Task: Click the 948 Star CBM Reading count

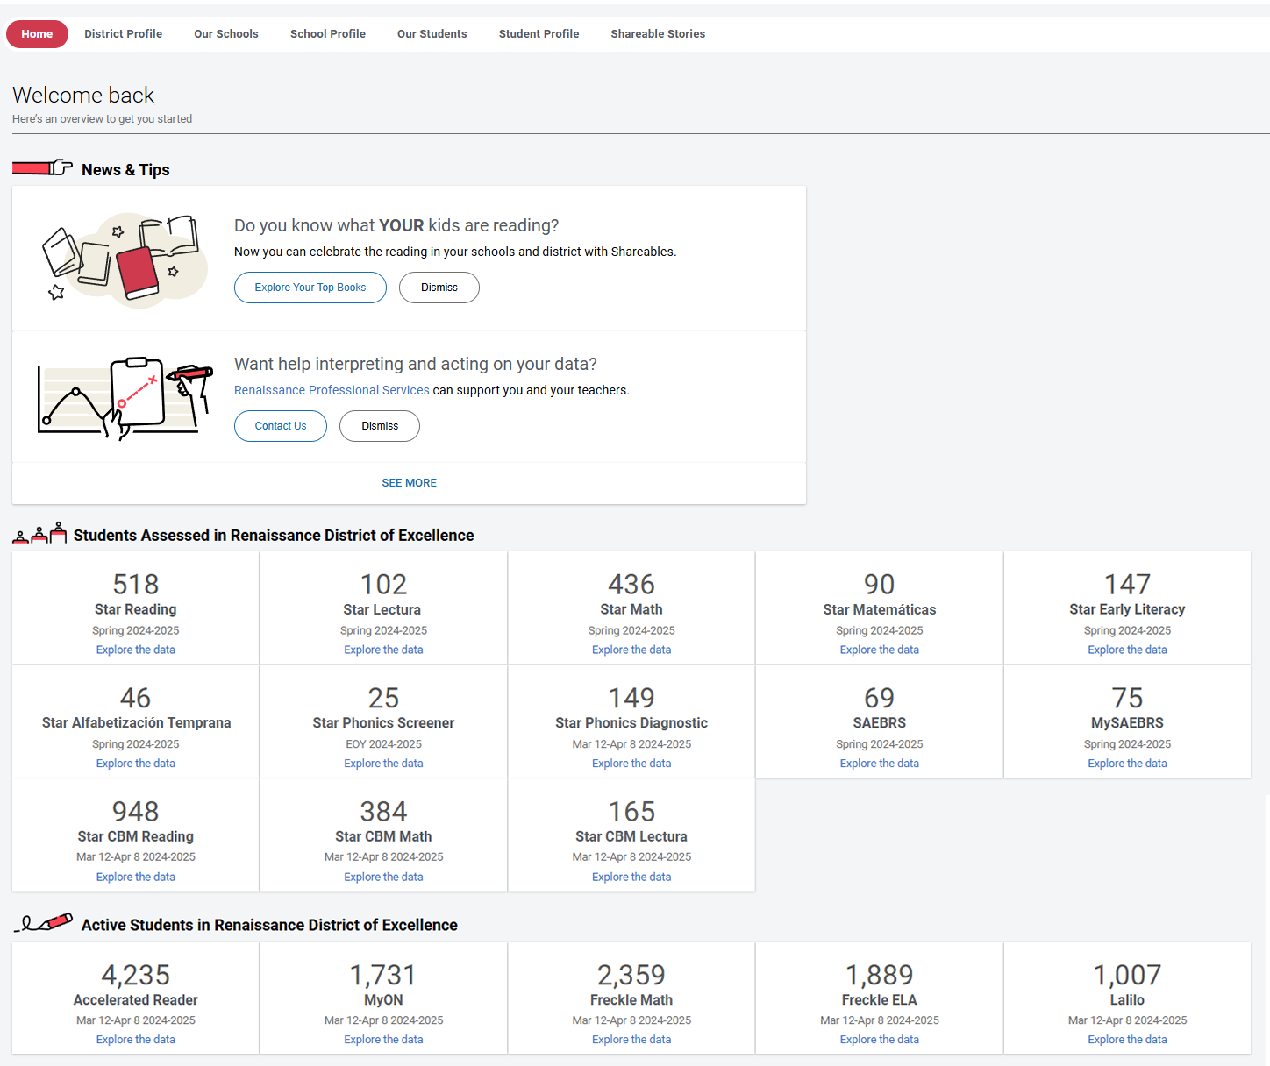Action: [136, 811]
